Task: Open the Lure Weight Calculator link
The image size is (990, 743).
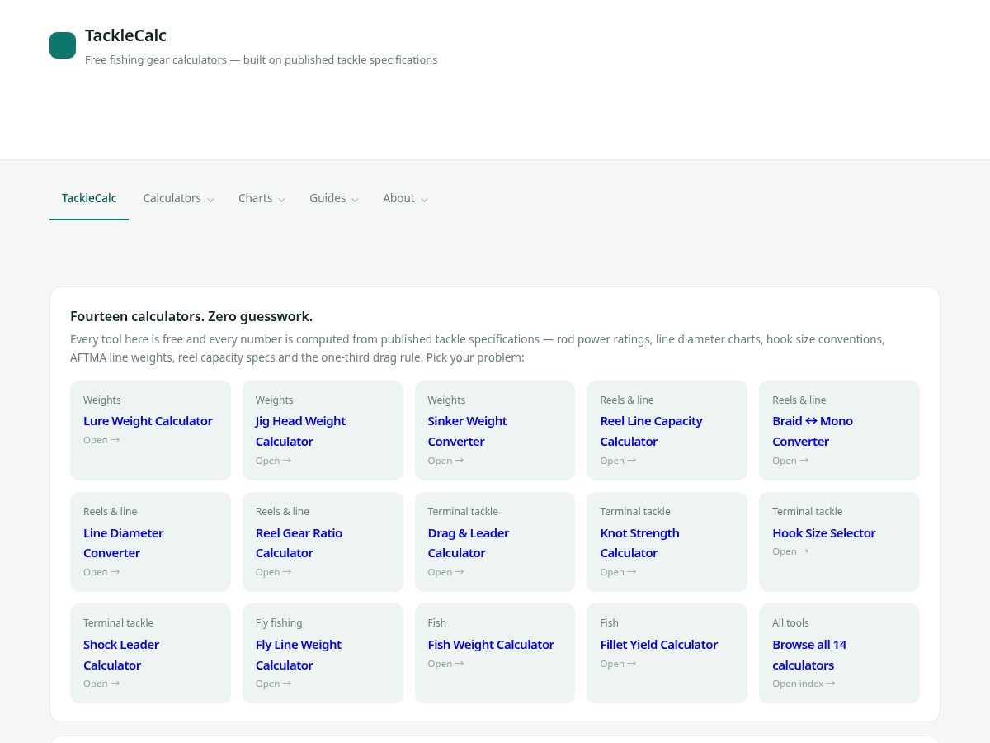Action: (148, 421)
